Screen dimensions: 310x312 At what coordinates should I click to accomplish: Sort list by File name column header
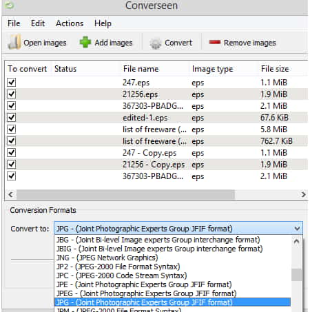pyautogui.click(x=141, y=69)
